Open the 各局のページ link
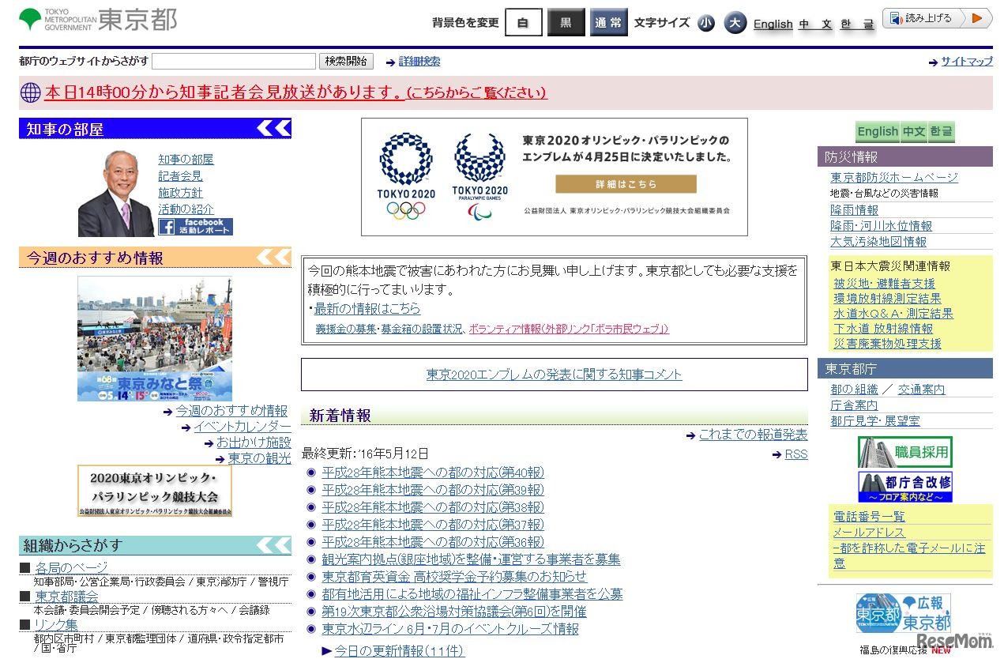Screen dimensions: 1004x659 coord(71,567)
